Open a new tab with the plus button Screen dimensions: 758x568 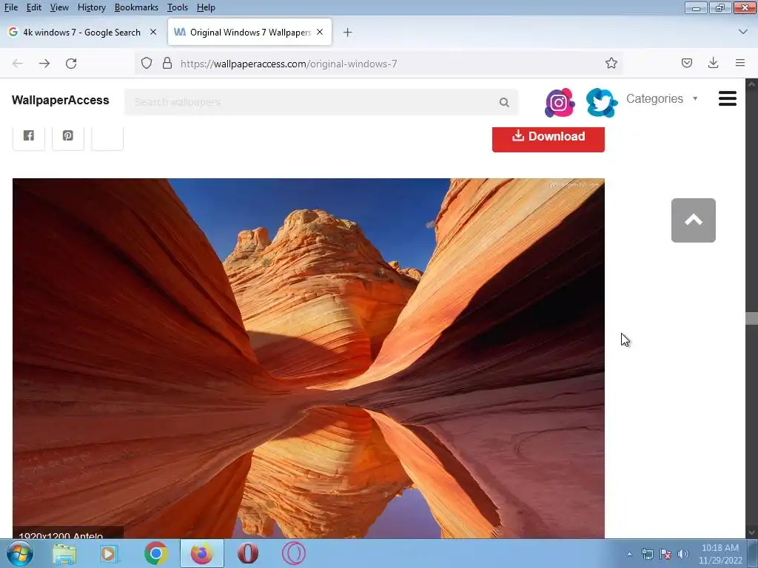348,33
